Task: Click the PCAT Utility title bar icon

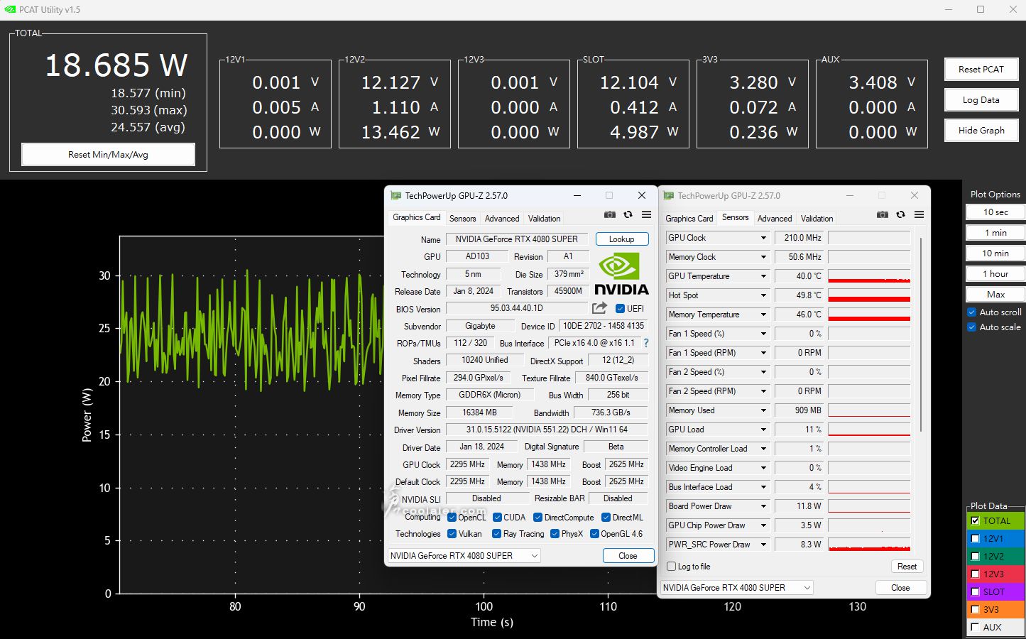Action: 10,10
